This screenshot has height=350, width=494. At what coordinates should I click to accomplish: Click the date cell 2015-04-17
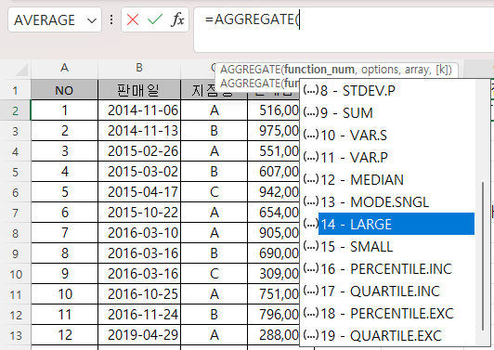[139, 192]
